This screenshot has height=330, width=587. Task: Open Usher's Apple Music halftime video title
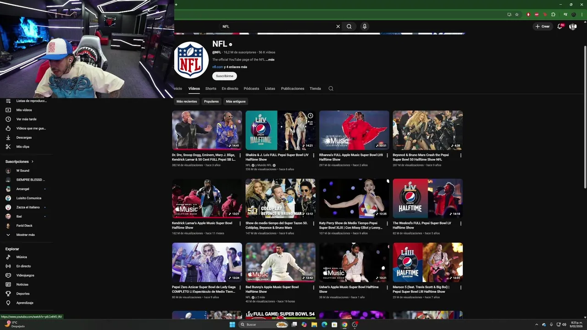[x=349, y=289]
